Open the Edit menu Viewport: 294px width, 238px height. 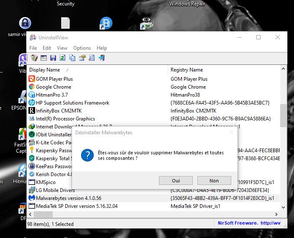(47, 48)
